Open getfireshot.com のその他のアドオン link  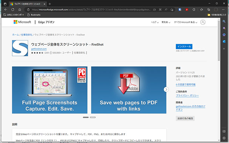tap(191, 108)
